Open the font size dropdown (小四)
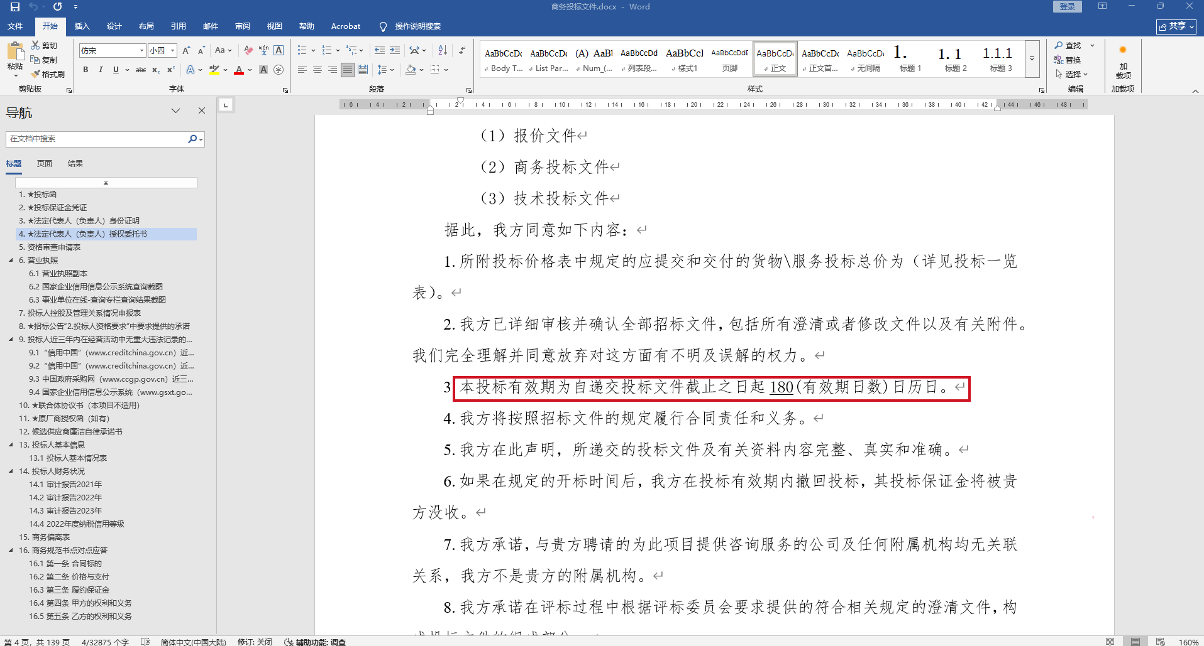The image size is (1204, 646). pyautogui.click(x=173, y=50)
